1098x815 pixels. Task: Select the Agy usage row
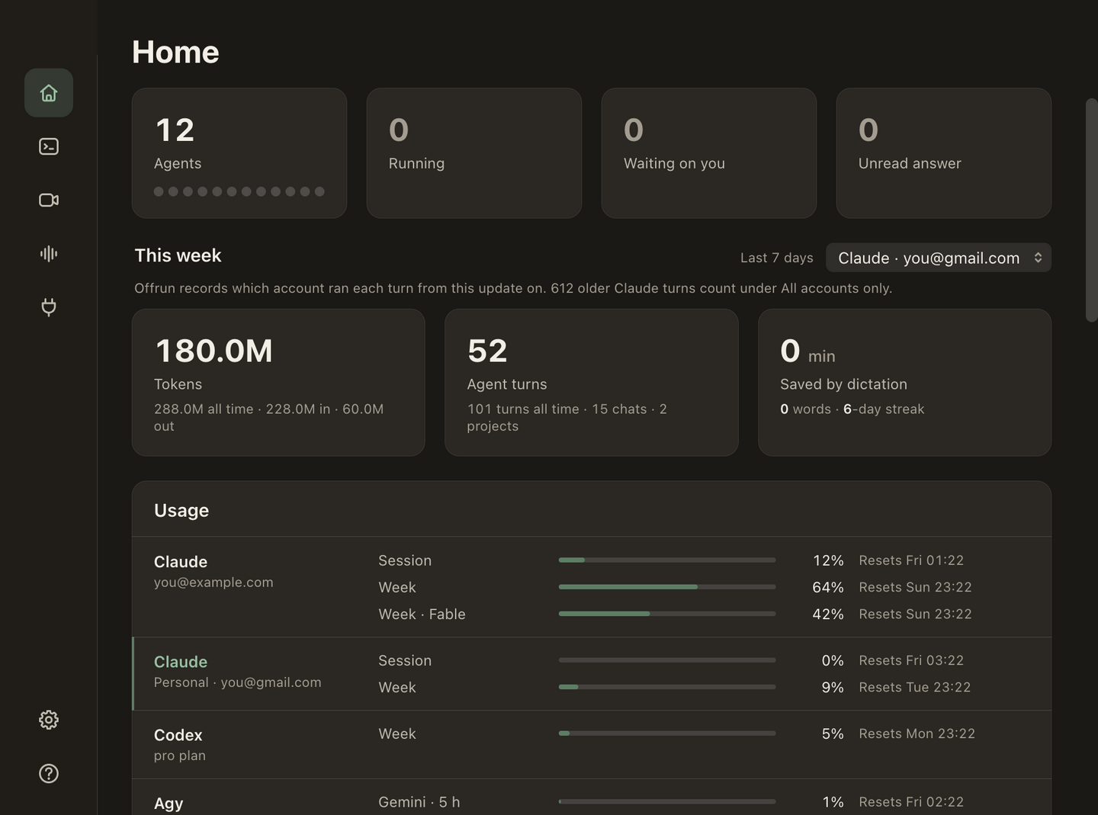592,797
